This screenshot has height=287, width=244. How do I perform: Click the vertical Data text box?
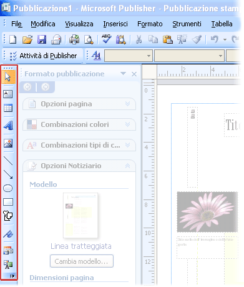(192, 147)
